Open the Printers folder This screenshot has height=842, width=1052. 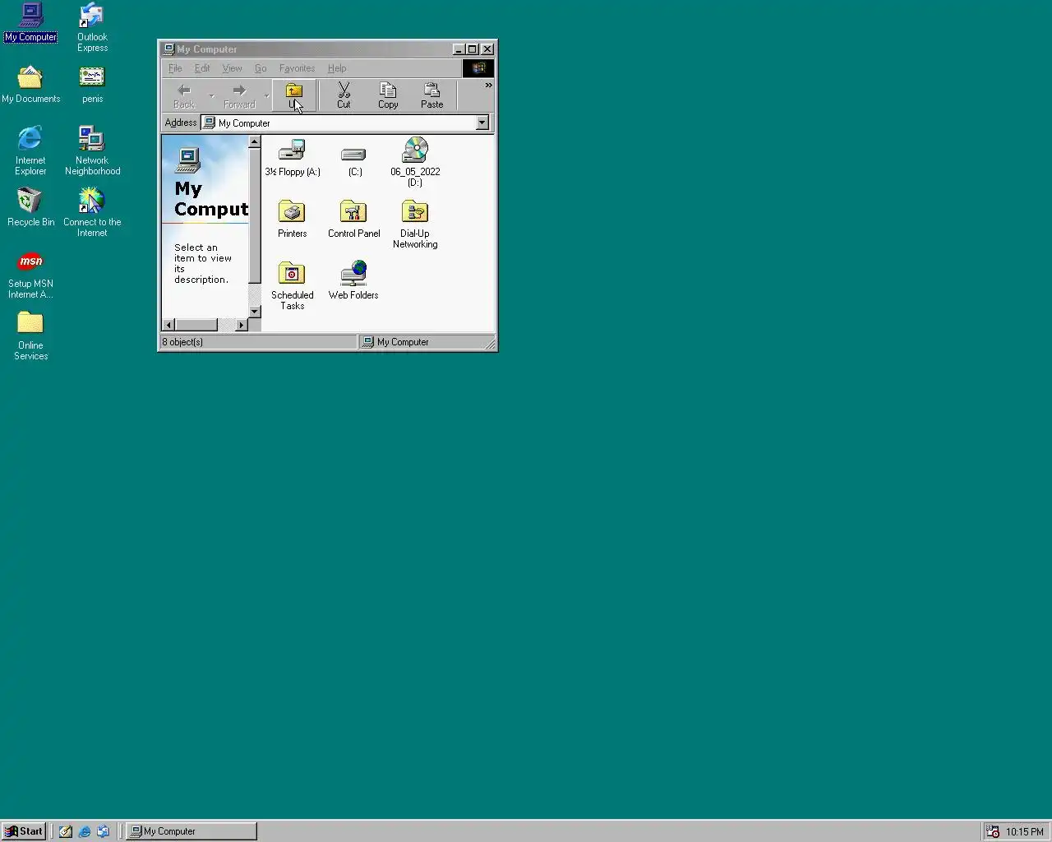coord(292,219)
